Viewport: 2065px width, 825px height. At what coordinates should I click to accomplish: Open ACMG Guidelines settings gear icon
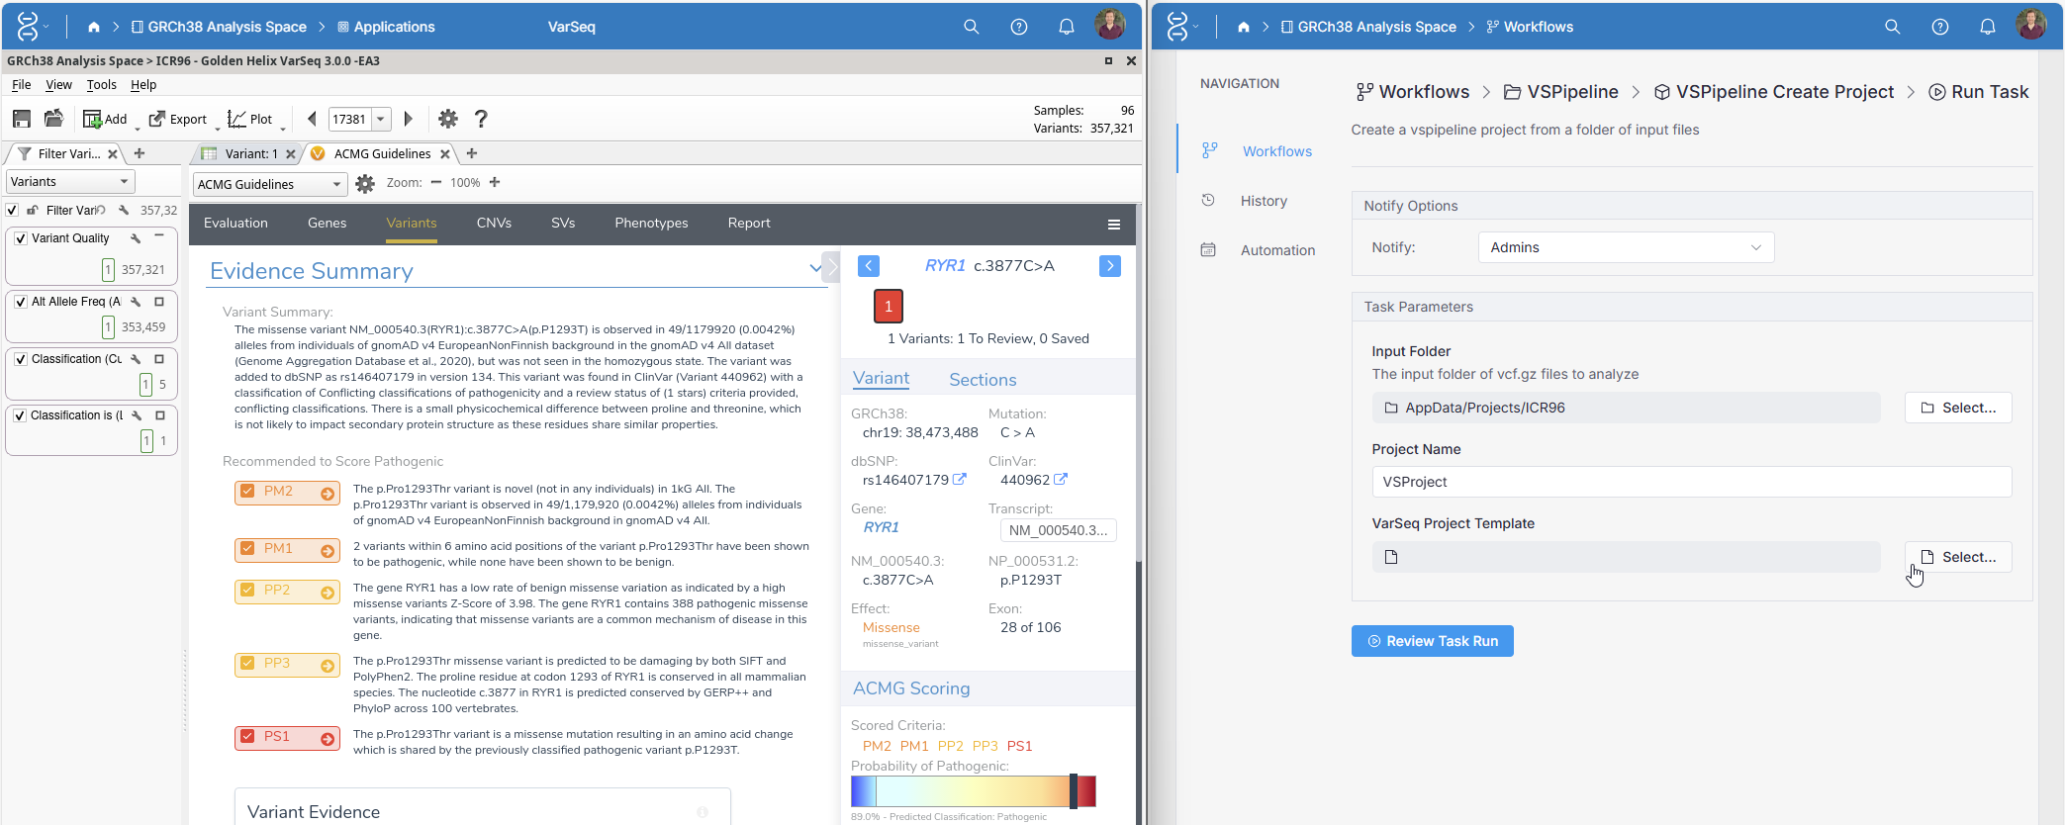click(x=365, y=183)
